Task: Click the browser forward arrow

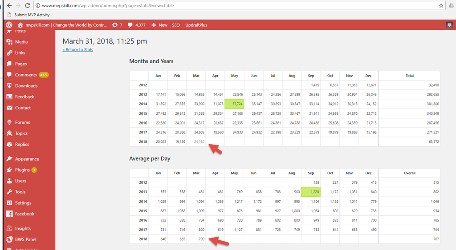Action: 18,5
